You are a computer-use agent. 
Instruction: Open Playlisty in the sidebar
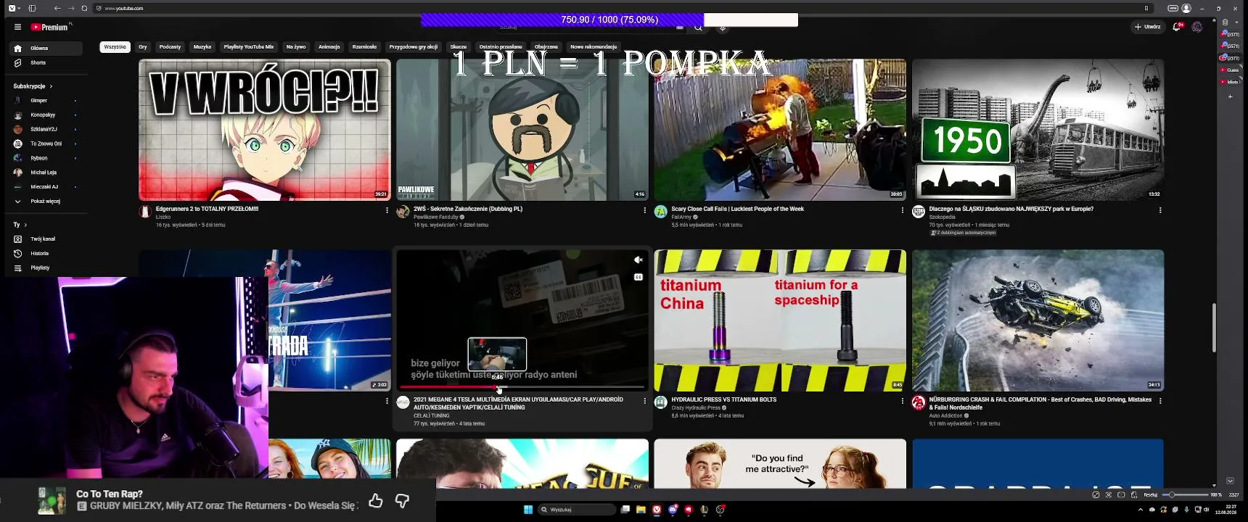click(x=46, y=268)
